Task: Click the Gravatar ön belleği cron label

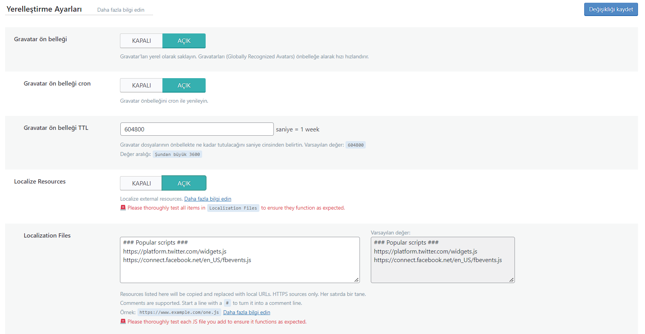Action: click(x=57, y=84)
